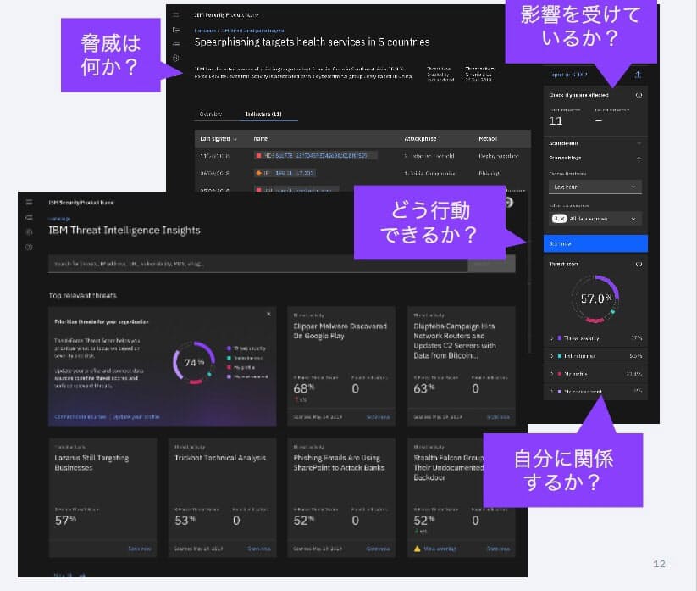Screen dimensions: 697x591
Task: Click the share/export icon in right panel
Action: (638, 75)
